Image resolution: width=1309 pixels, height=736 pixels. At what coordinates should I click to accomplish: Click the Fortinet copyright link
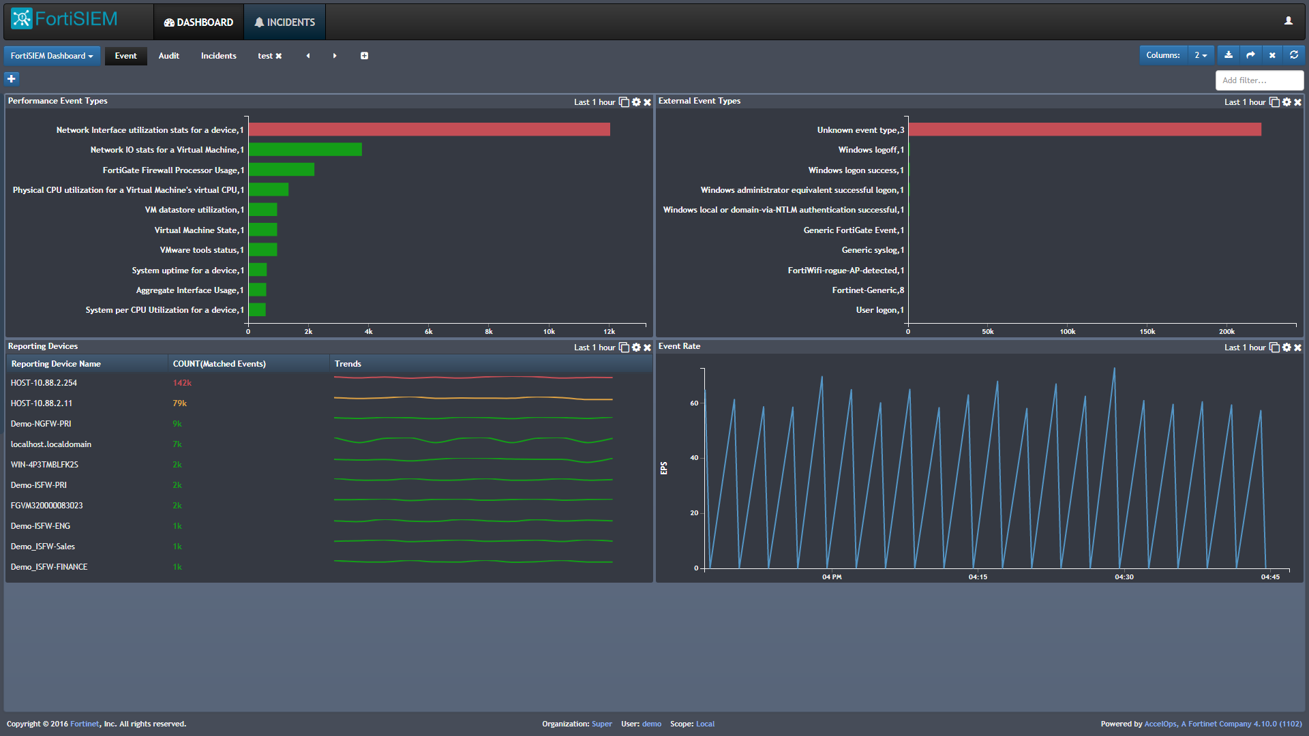pos(85,724)
